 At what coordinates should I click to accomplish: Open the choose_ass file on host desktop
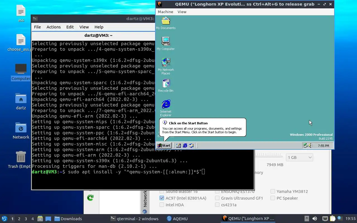[20, 43]
